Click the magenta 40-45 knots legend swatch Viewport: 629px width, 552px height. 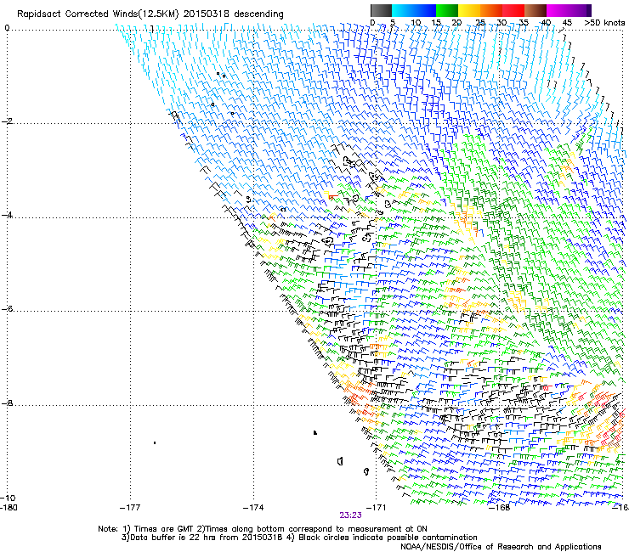pyautogui.click(x=558, y=10)
